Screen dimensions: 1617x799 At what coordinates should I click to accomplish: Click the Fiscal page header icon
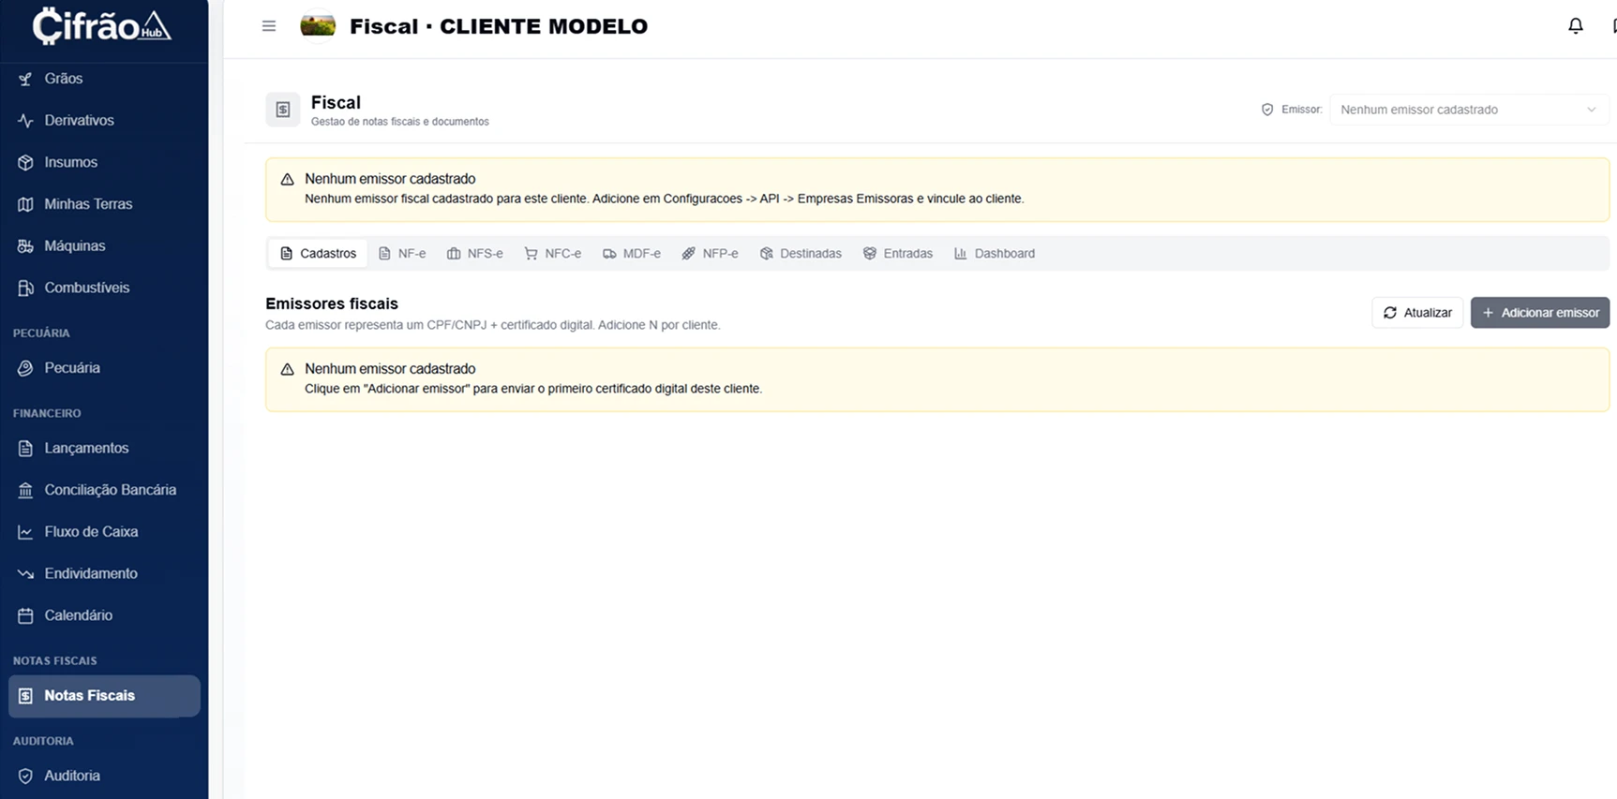283,110
